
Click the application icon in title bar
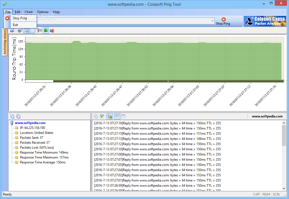5,4
